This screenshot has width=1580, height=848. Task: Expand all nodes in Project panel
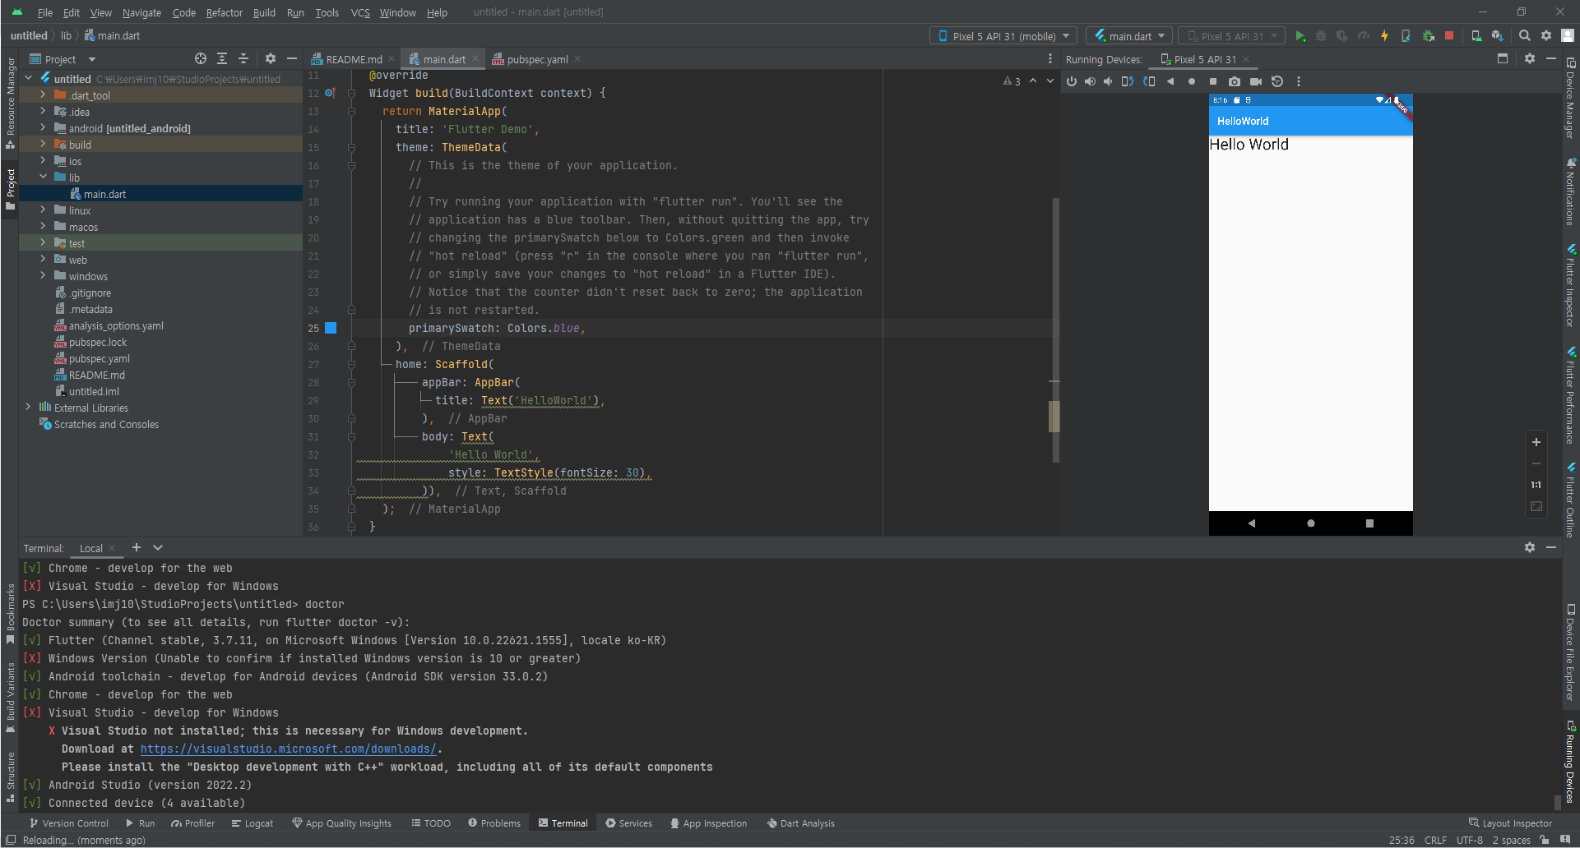pyautogui.click(x=222, y=59)
